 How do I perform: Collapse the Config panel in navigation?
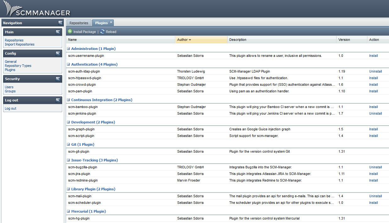58,53
